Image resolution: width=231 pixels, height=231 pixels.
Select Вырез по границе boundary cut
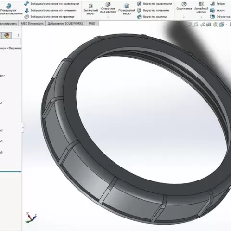[x=153, y=17]
